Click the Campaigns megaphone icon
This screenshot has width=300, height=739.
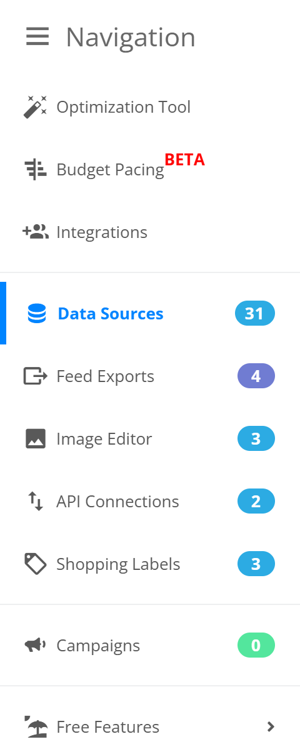point(35,645)
